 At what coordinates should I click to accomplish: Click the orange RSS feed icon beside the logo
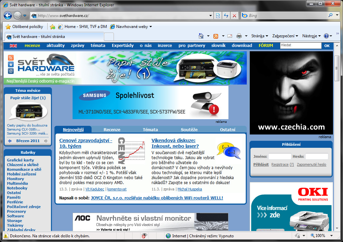tap(11, 58)
